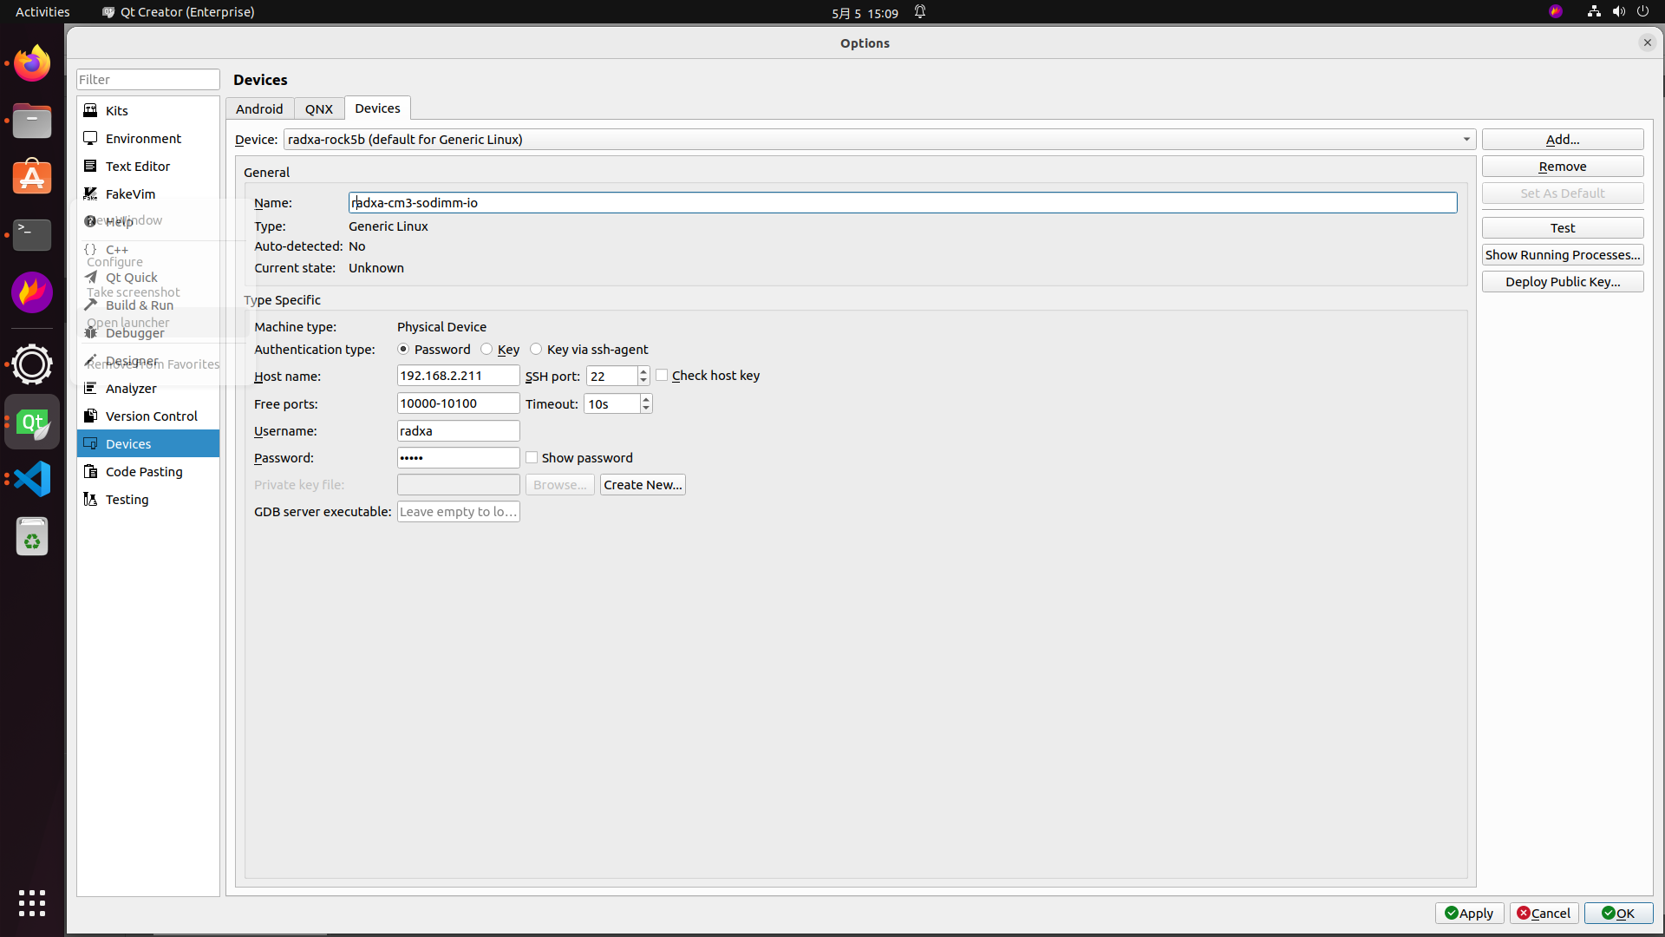Select Code Pasting clipboard icon
Image resolution: width=1665 pixels, height=937 pixels.
pos(90,471)
